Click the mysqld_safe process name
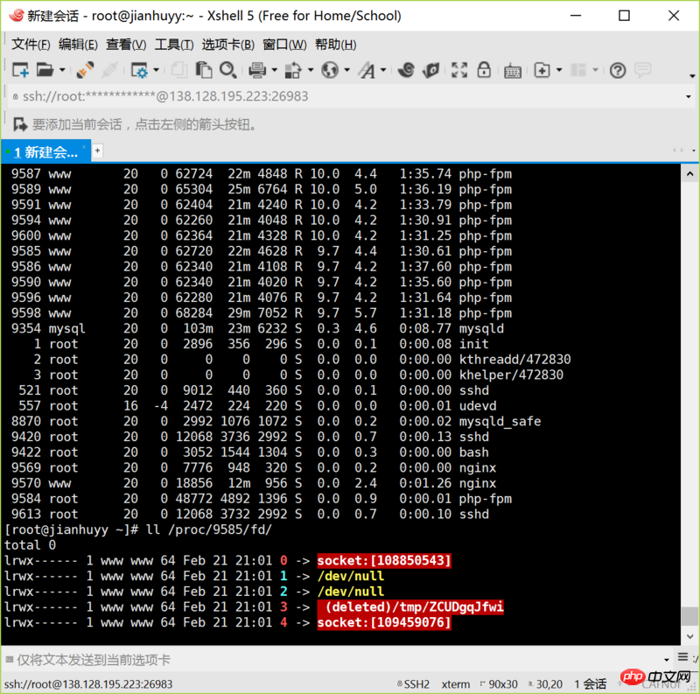This screenshot has width=700, height=694. point(500,421)
